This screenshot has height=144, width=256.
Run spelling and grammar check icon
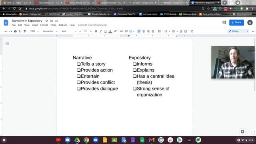pyautogui.click(x=20, y=31)
